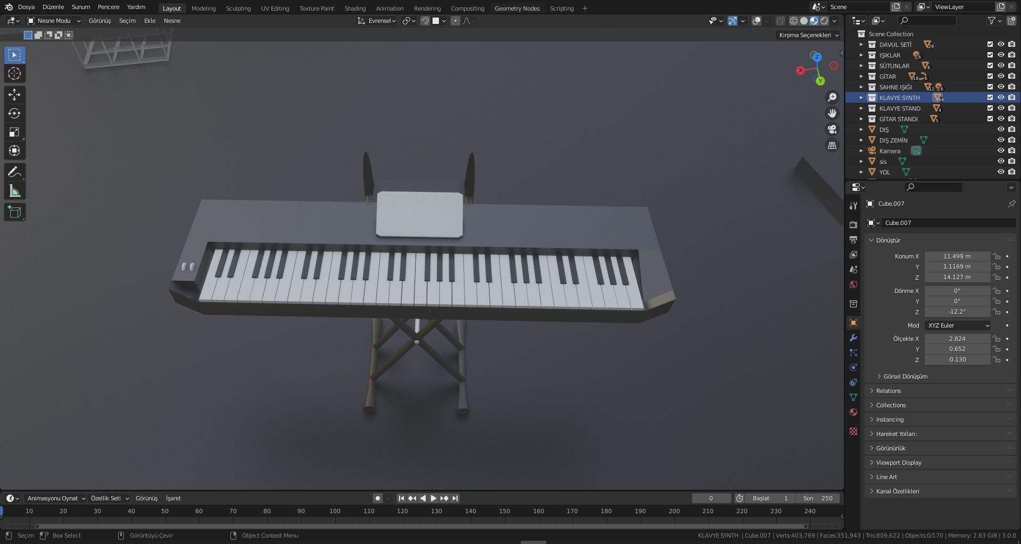The height and width of the screenshot is (544, 1021).
Task: Click the pan view hand icon
Action: pyautogui.click(x=832, y=113)
